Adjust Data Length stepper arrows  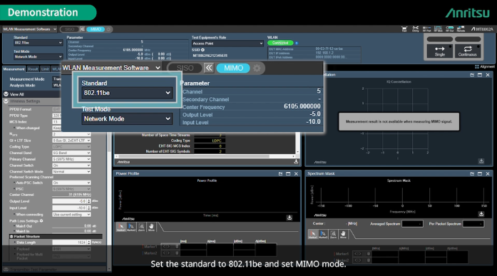click(x=88, y=242)
